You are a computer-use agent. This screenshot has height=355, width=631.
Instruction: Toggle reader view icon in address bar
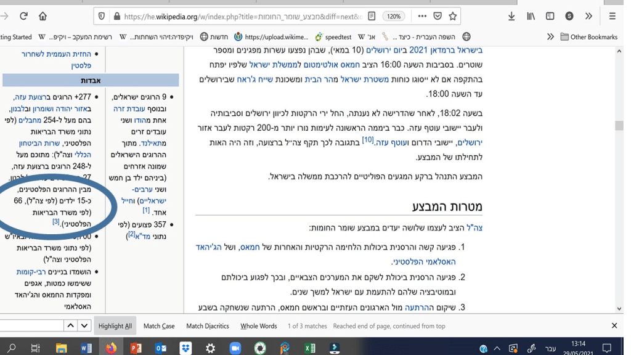coord(372,17)
